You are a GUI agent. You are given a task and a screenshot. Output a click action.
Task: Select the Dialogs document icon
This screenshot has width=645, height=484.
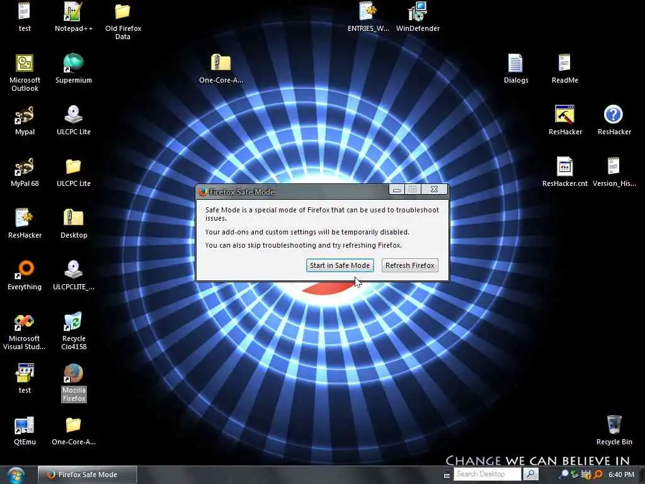pyautogui.click(x=516, y=69)
